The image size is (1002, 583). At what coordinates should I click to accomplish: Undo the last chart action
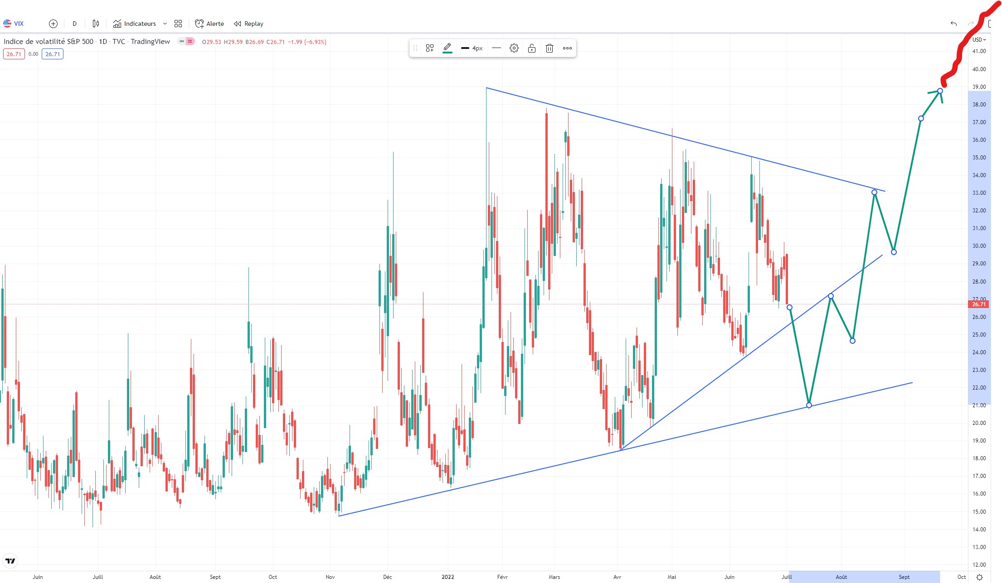tap(954, 24)
